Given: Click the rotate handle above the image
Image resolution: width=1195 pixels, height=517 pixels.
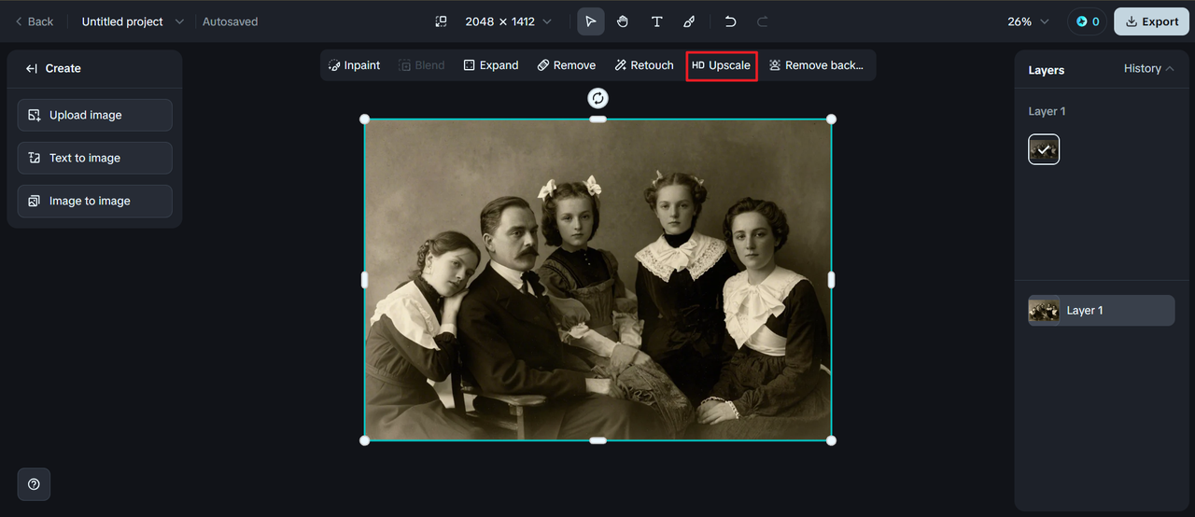Looking at the screenshot, I should tap(597, 98).
